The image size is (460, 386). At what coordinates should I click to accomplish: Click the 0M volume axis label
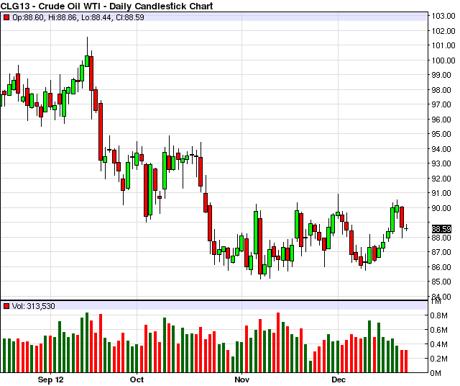[x=436, y=373]
